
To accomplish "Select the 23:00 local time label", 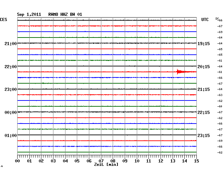I will pos(11,89).
